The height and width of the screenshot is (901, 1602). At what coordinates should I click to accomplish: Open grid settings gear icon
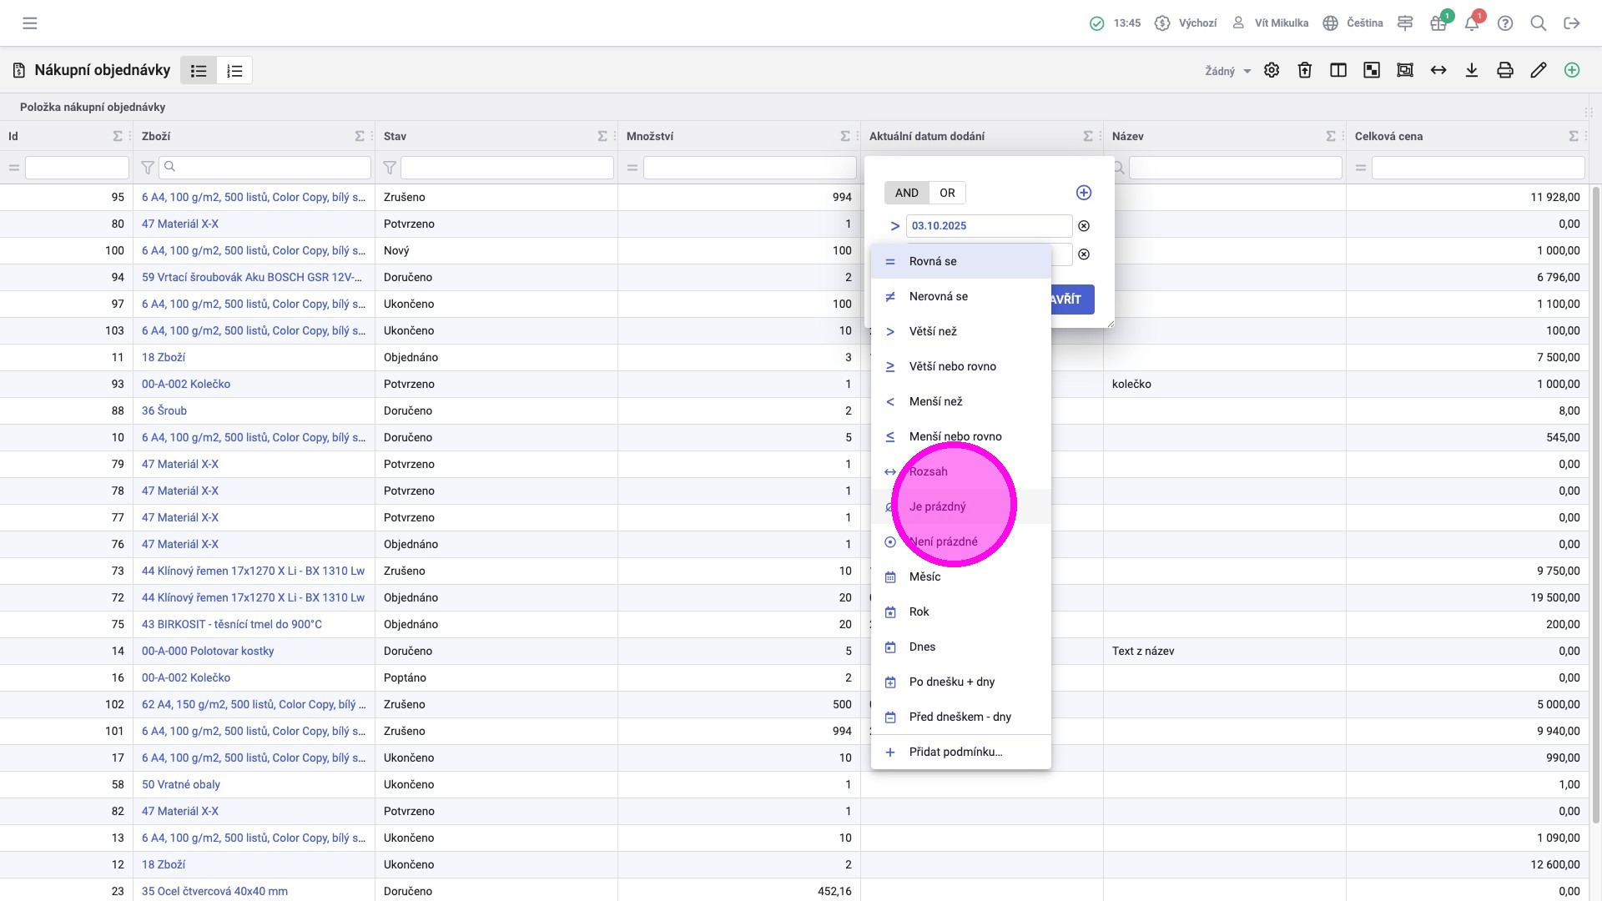coord(1272,71)
